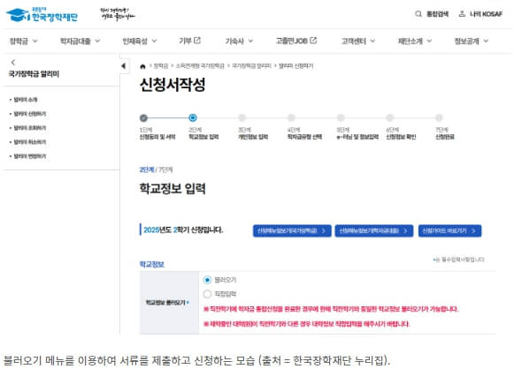
Task: Open 알리미 취소하기 in sidebar
Action: [x=30, y=142]
